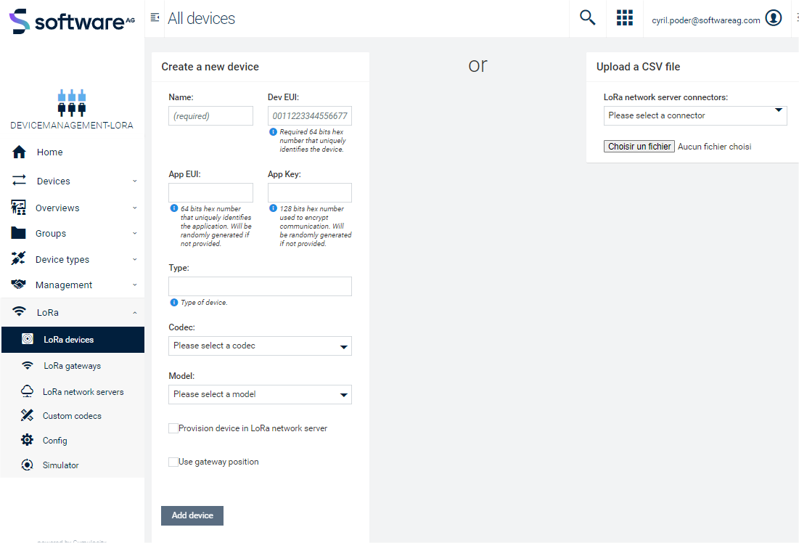Focus the Name input field

click(x=210, y=115)
